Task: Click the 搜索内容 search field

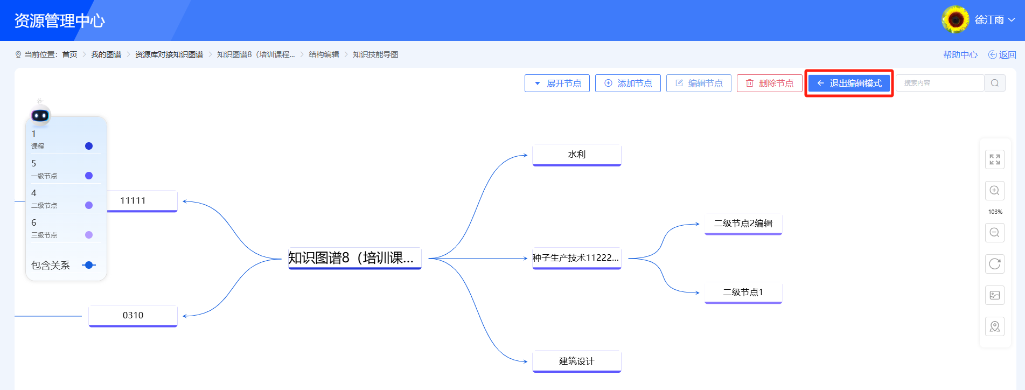Action: (x=939, y=83)
